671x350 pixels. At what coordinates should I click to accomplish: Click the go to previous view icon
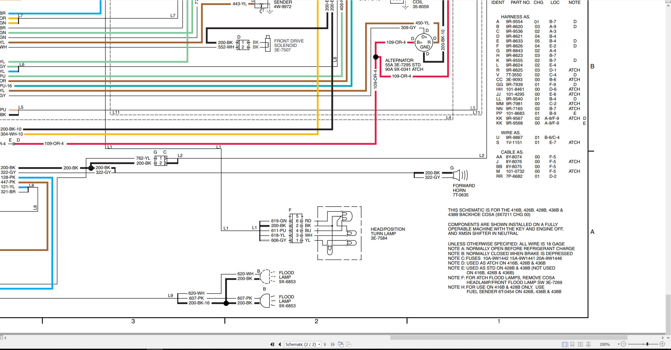[341, 344]
